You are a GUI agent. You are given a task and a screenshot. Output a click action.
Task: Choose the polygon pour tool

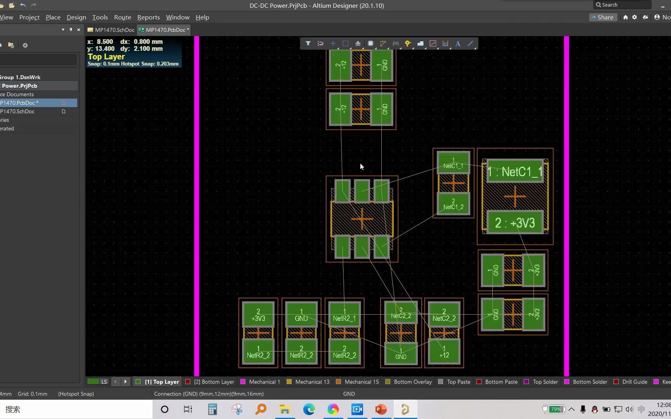click(x=421, y=43)
